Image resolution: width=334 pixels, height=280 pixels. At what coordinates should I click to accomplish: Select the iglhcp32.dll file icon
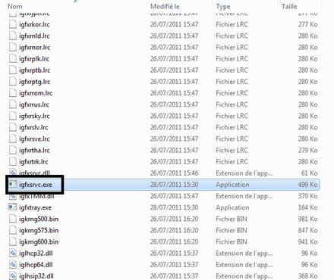[x=13, y=253]
